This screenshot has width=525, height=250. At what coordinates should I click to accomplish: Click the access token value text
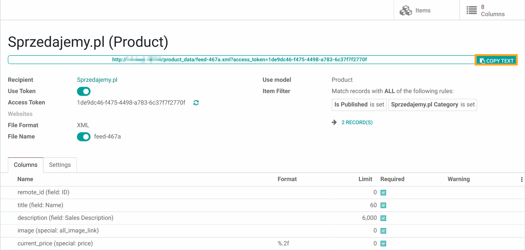[131, 103]
